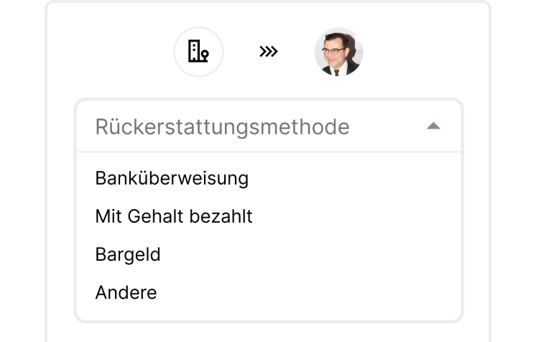Collapse the dropdown with the up arrow
Image resolution: width=536 pixels, height=342 pixels.
pyautogui.click(x=433, y=126)
